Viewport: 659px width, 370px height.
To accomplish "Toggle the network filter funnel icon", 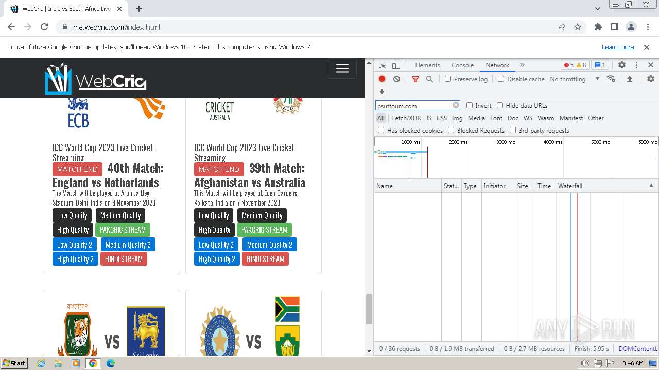I will pyautogui.click(x=415, y=79).
